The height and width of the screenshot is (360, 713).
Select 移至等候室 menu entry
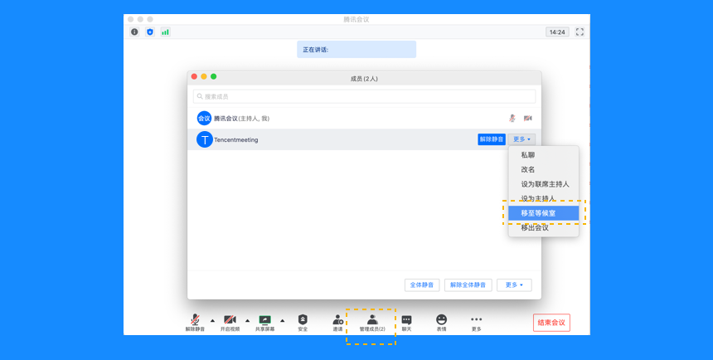tap(543, 213)
